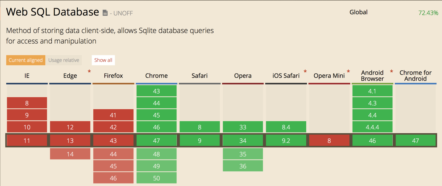
Task: Select the Firefox 41 cell
Action: click(113, 115)
